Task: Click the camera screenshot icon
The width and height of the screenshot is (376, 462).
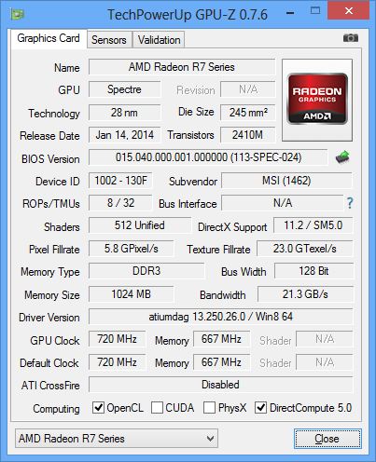Action: tap(351, 38)
